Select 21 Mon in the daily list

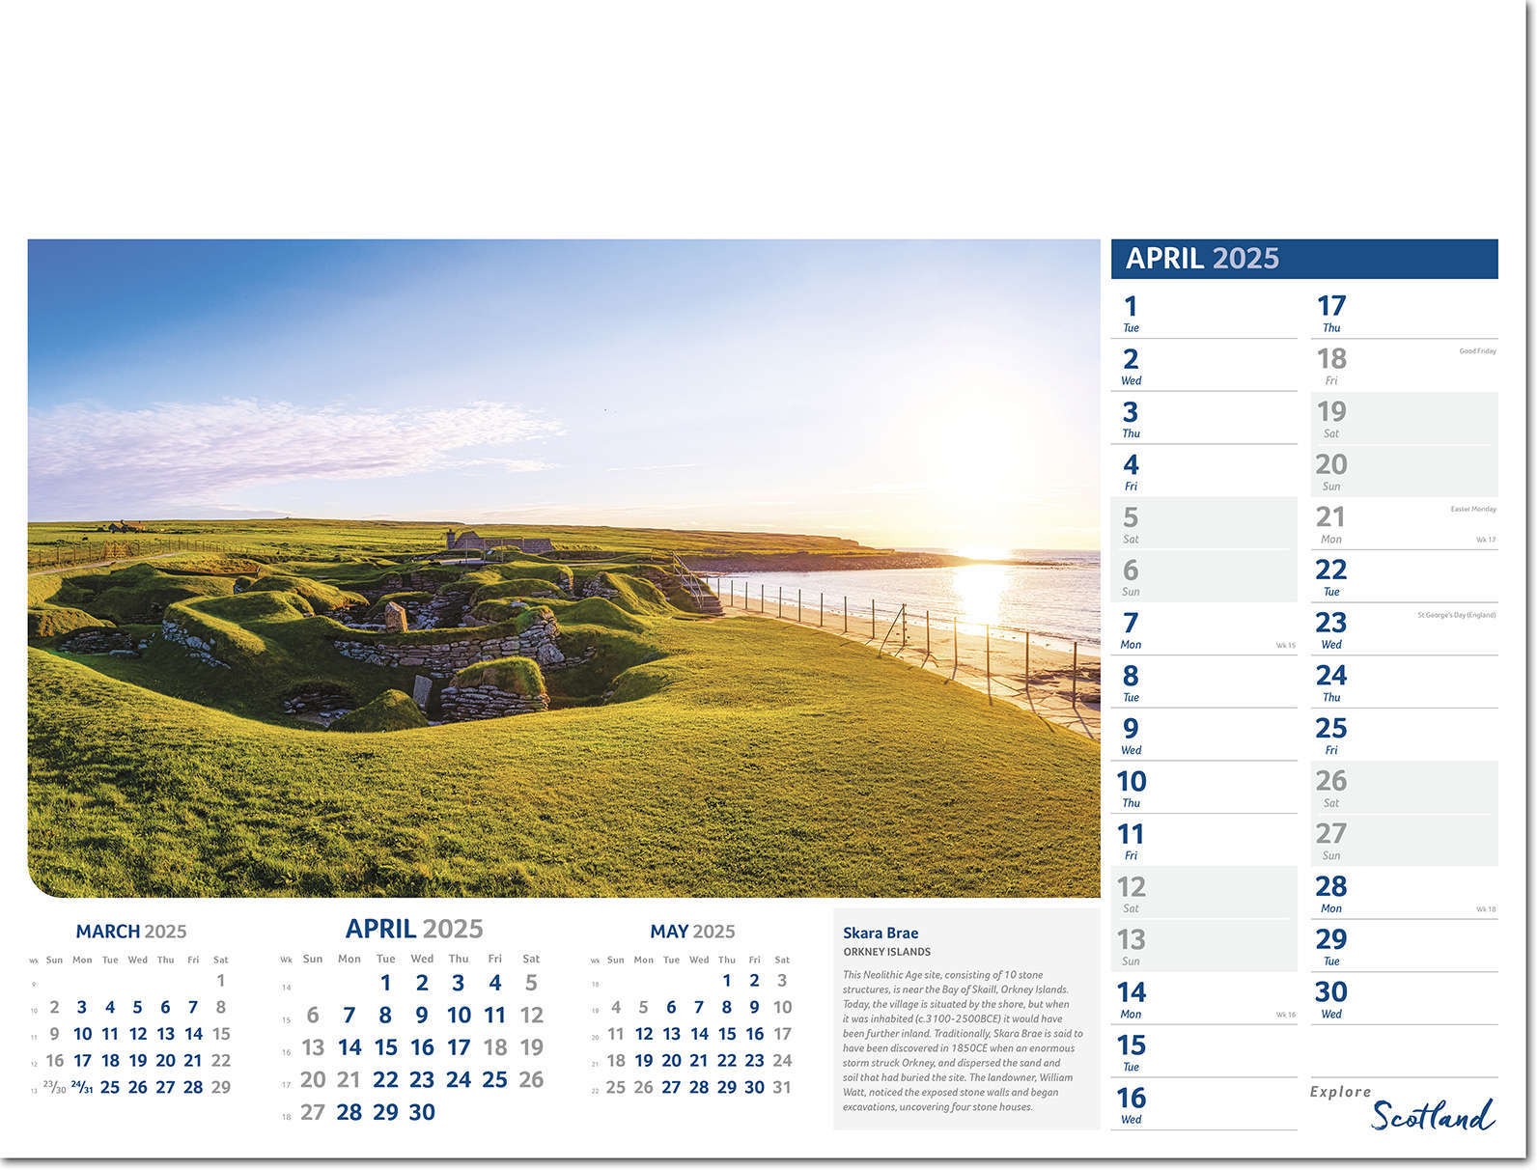click(x=1405, y=524)
